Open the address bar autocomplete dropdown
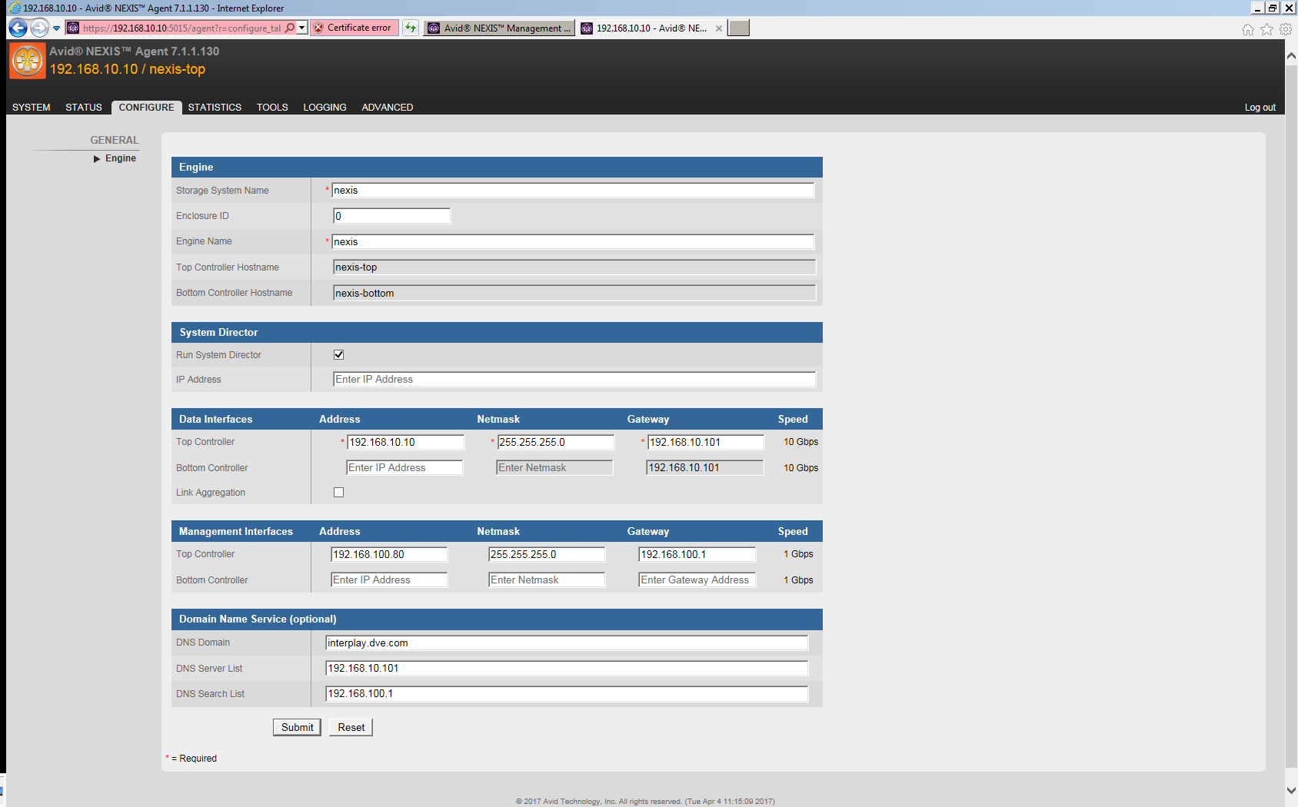 [x=302, y=28]
